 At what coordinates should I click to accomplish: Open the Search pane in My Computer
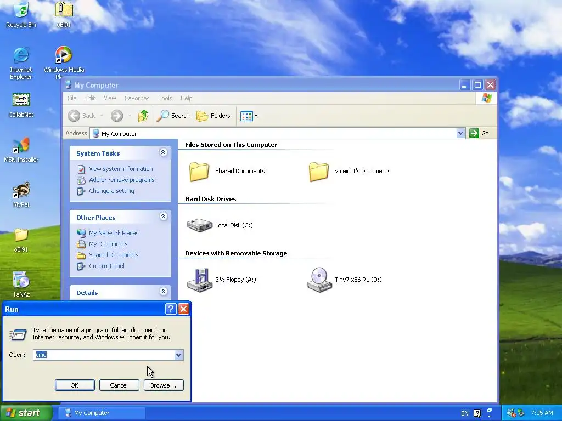click(x=173, y=116)
